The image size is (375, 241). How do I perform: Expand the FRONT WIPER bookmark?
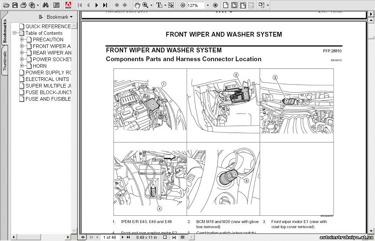[x=22, y=46]
